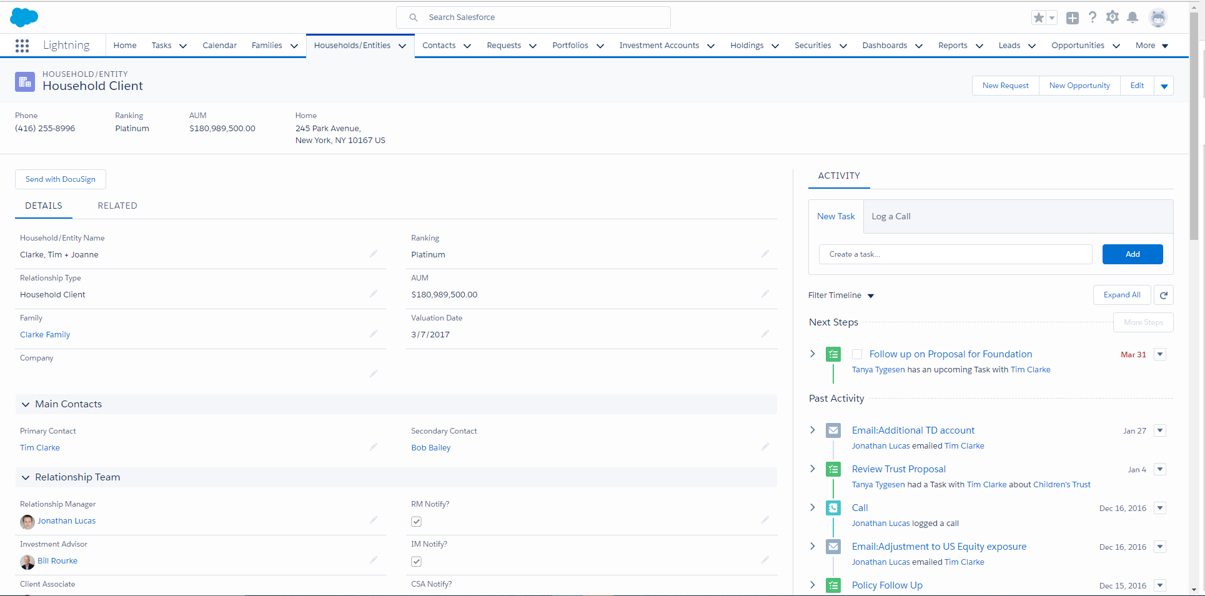Open Bob Bailey secondary contact link
The image size is (1205, 596).
[x=431, y=448]
